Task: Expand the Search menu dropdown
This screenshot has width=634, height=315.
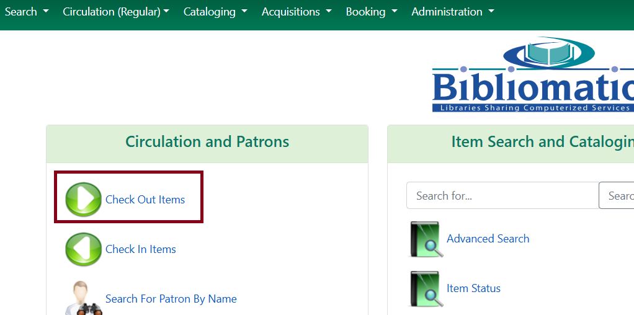Action: click(x=27, y=12)
